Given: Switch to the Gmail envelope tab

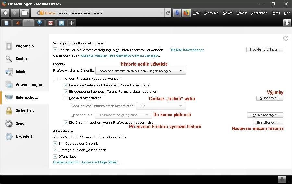Looking at the screenshot, I should [x=50, y=23].
